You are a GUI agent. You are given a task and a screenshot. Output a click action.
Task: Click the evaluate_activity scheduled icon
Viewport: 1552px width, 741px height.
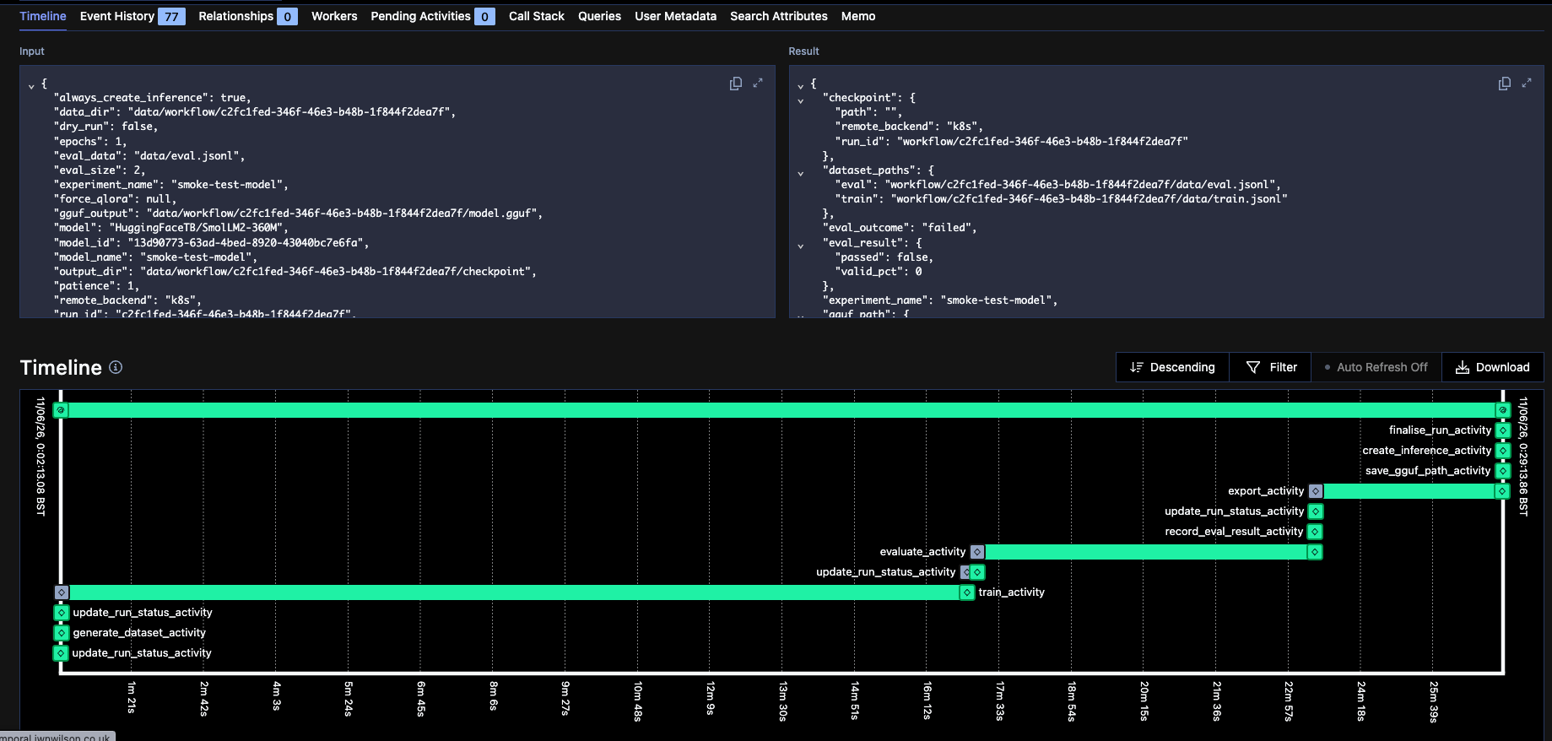click(x=977, y=552)
